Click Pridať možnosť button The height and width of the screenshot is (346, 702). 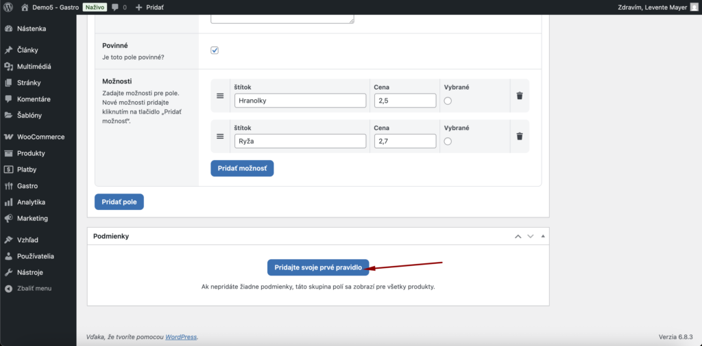pos(242,168)
